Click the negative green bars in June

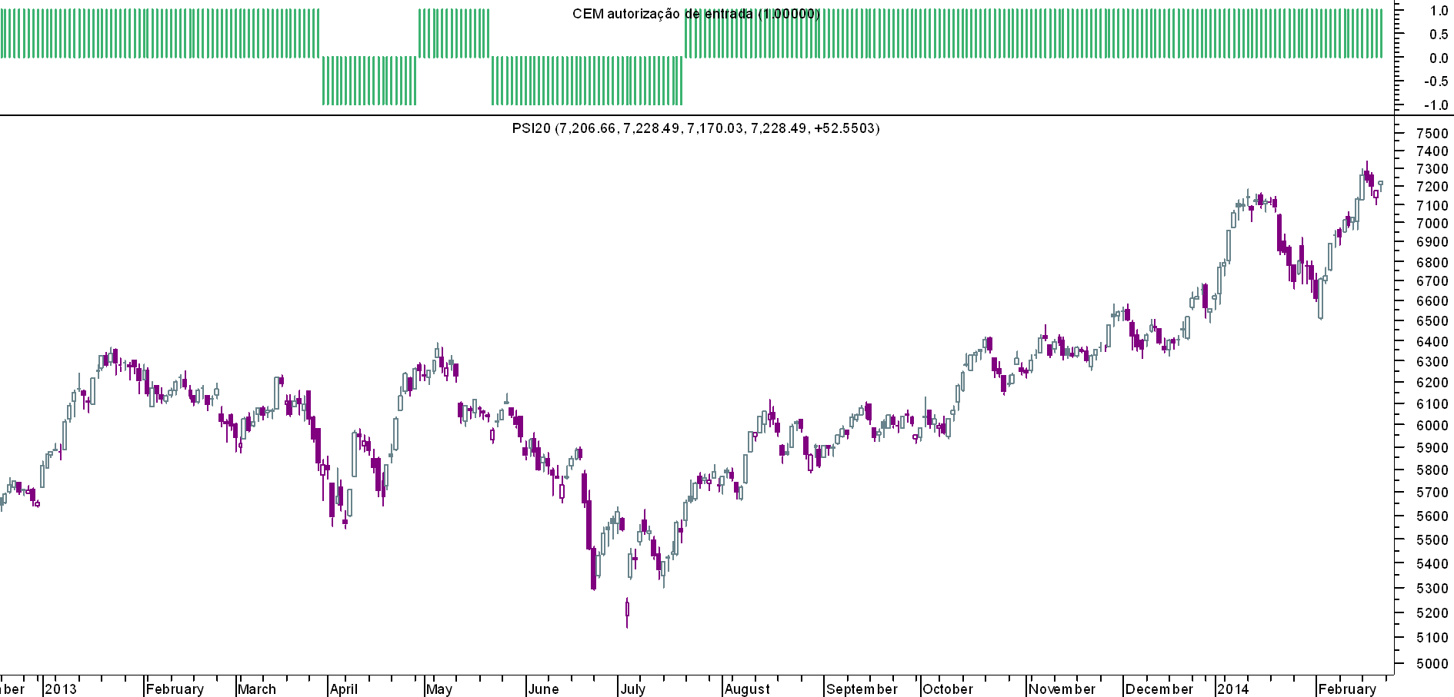pyautogui.click(x=587, y=81)
